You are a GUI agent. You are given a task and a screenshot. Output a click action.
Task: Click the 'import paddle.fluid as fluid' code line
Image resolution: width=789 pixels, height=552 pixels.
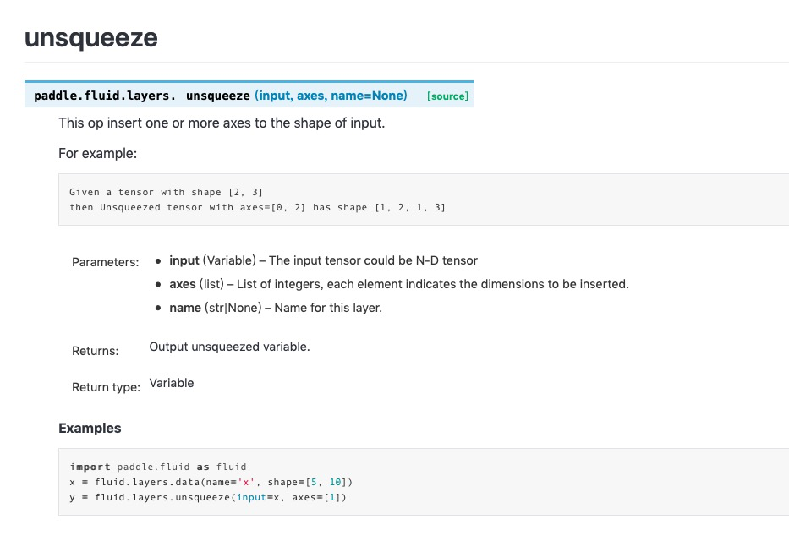coord(158,467)
